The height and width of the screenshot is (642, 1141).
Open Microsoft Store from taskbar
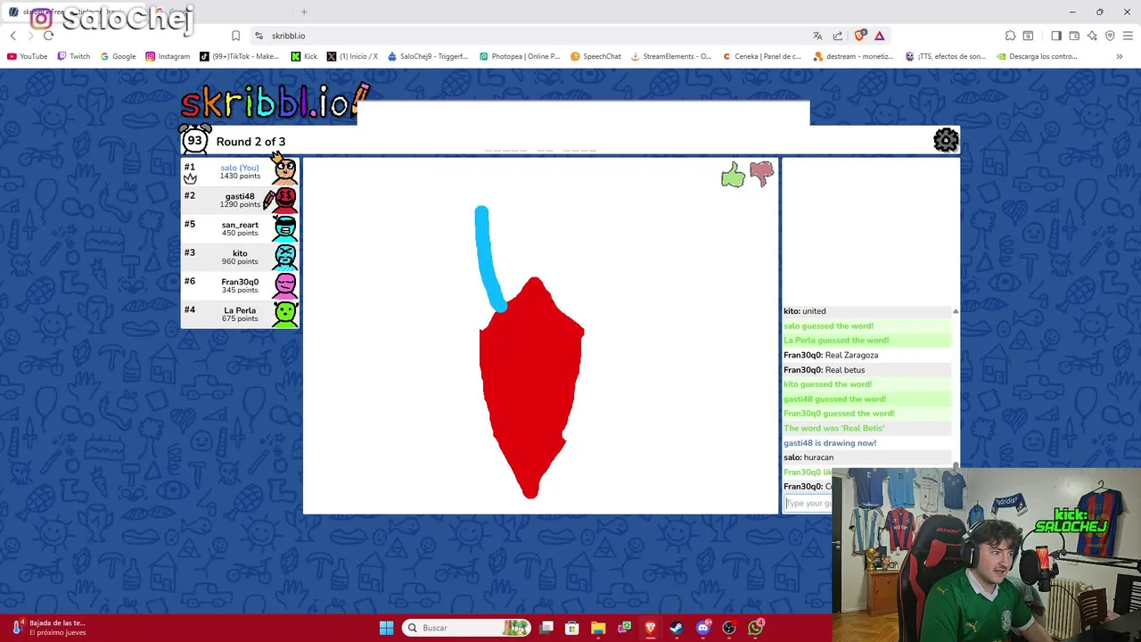coord(572,628)
